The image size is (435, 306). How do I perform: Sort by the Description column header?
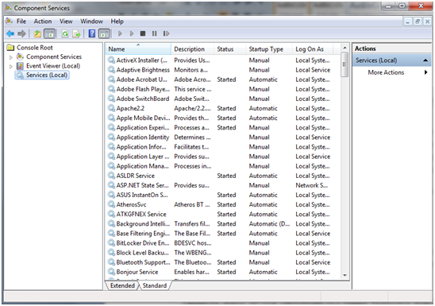click(193, 49)
